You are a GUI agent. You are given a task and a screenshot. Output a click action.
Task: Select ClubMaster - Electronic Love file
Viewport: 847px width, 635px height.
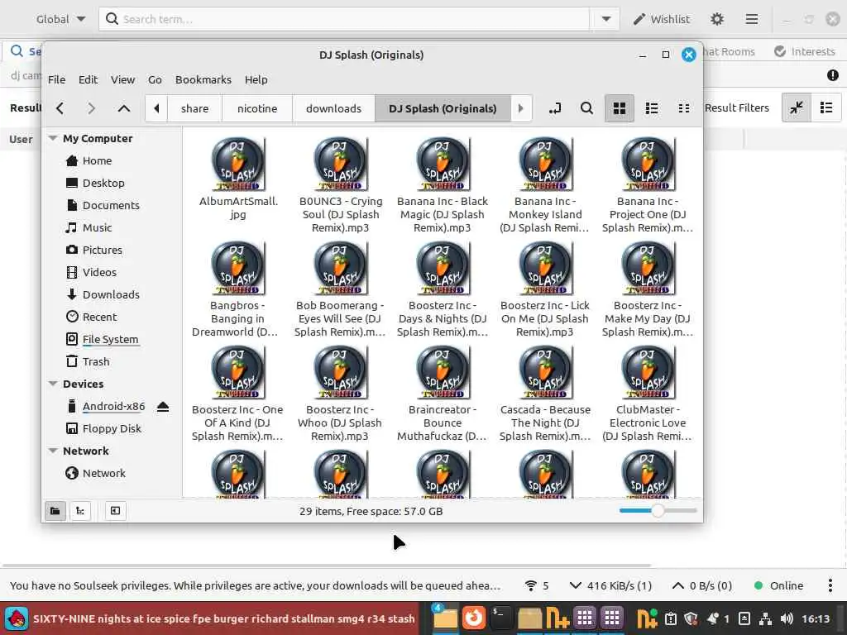point(647,393)
